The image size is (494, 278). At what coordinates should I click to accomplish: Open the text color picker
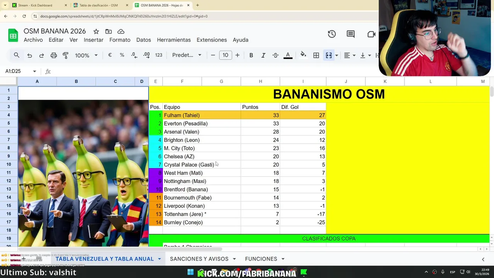[x=288, y=55]
